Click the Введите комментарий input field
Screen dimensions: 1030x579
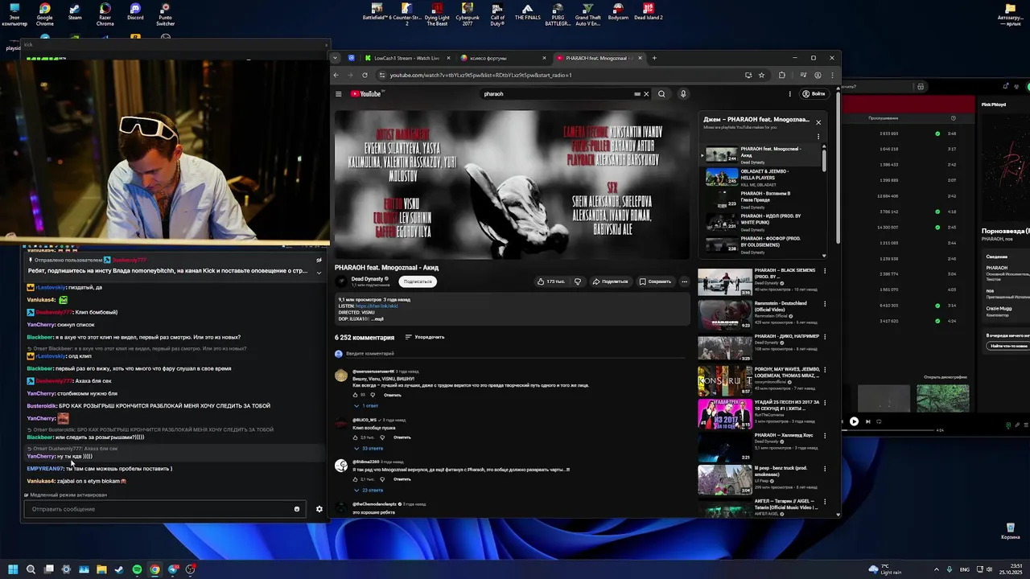515,354
